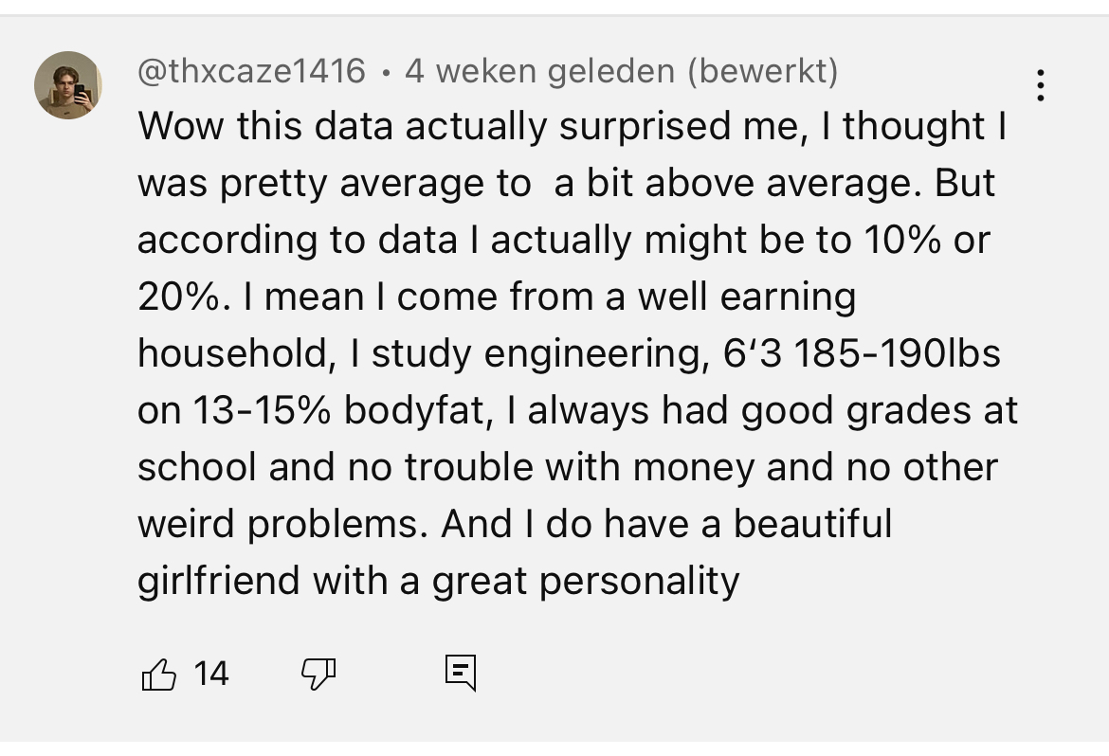The height and width of the screenshot is (756, 1109).
Task: Click the 'school and no trouble' line
Action: point(567,467)
